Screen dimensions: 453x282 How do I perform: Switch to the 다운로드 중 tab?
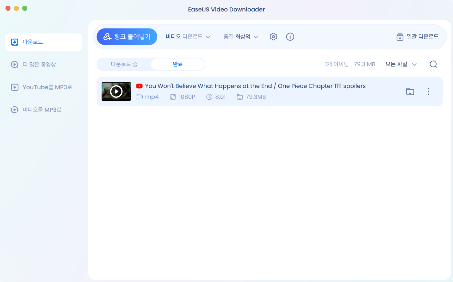(x=124, y=64)
